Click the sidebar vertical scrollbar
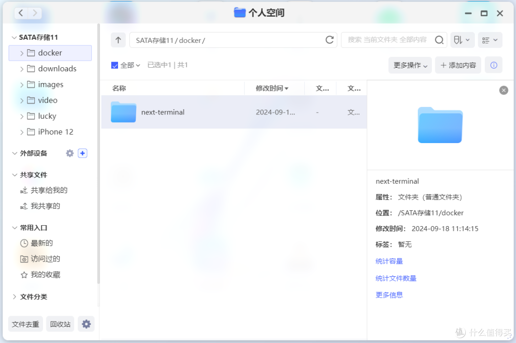Viewport: 516px width, 343px height. 98,154
